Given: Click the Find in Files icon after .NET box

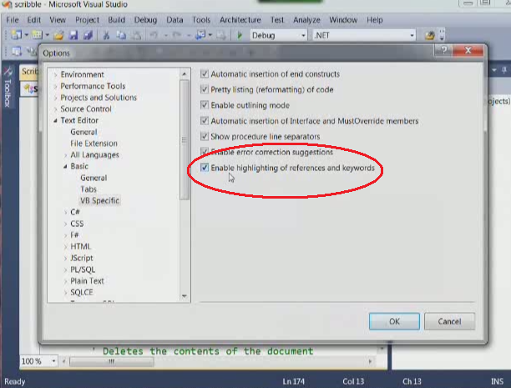Looking at the screenshot, I should [x=430, y=35].
